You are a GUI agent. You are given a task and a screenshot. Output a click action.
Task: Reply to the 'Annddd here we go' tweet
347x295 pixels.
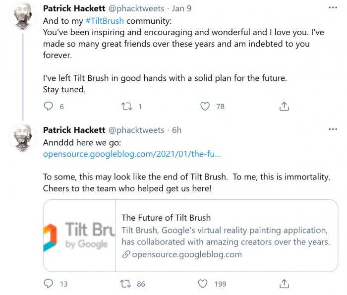(48, 284)
